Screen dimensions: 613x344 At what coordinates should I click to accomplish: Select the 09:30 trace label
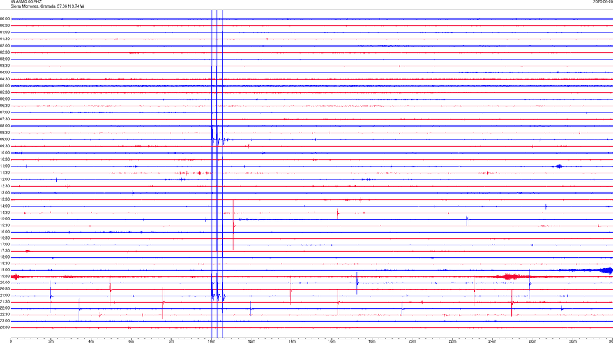[x=5, y=146]
